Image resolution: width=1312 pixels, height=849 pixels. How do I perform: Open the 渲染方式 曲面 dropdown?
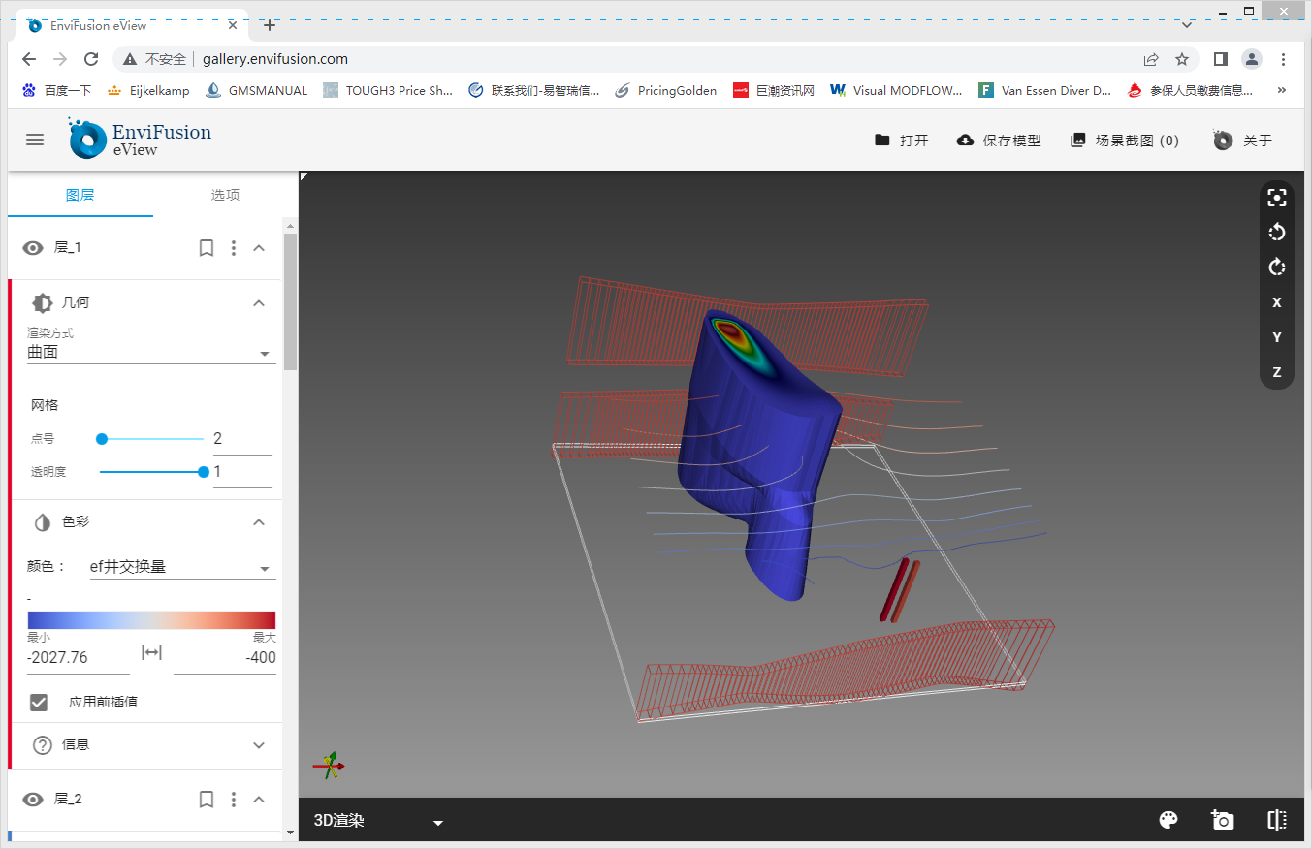(x=151, y=353)
